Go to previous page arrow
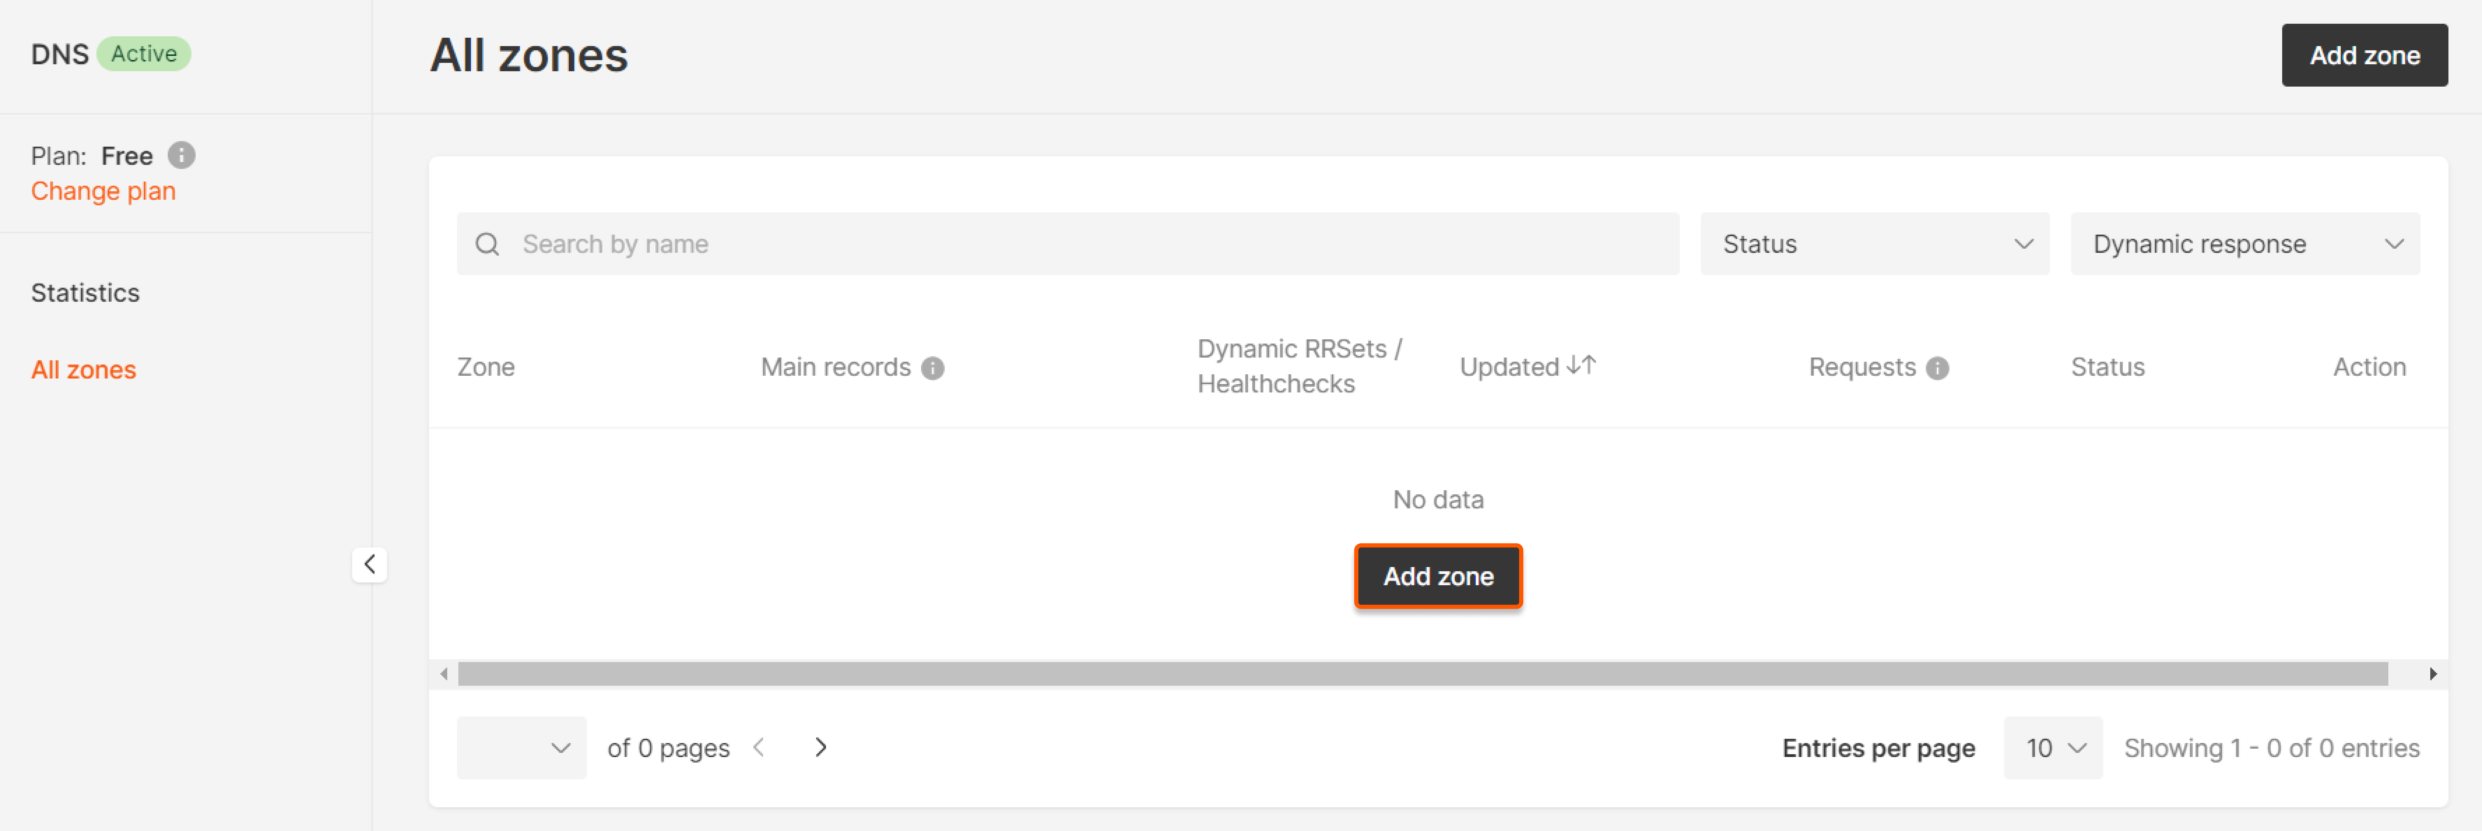The width and height of the screenshot is (2482, 831). coord(759,747)
